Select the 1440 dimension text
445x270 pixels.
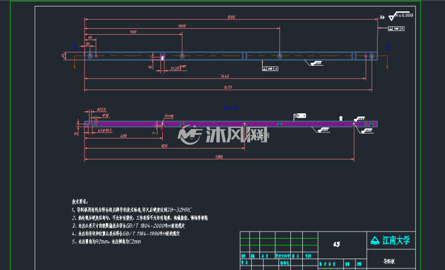coord(225,76)
